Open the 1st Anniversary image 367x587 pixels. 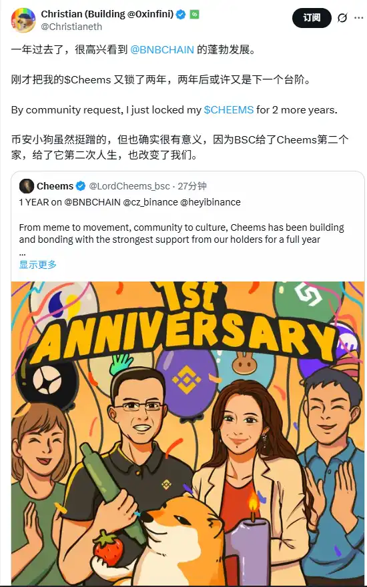point(188,434)
